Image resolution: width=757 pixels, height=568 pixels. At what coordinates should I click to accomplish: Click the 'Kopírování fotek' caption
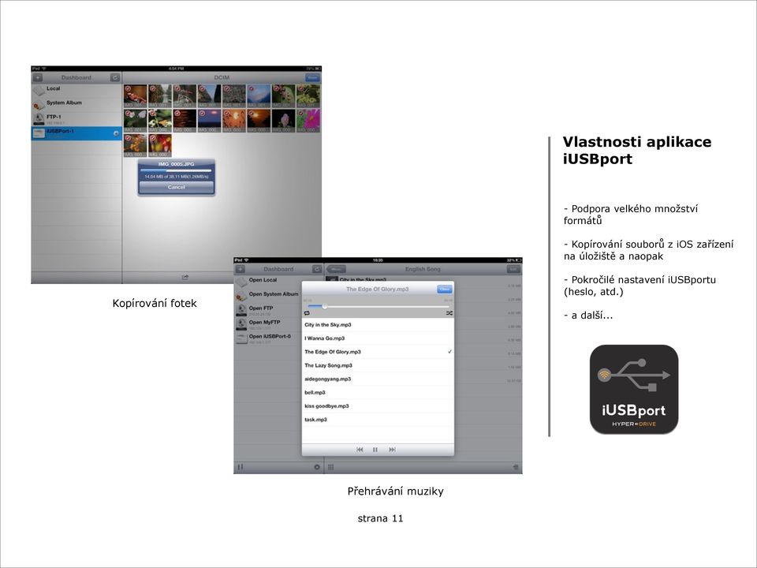[155, 303]
